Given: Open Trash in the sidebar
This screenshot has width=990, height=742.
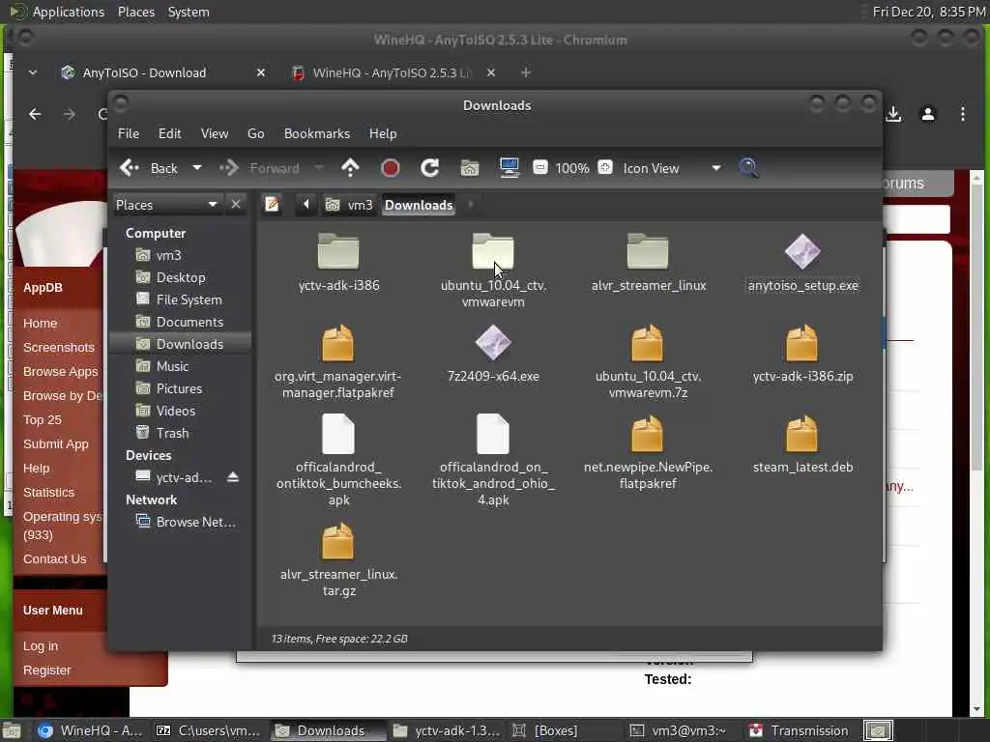Looking at the screenshot, I should (172, 433).
